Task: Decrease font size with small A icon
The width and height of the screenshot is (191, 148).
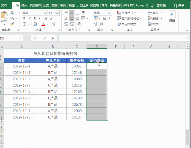Action: coord(52,18)
